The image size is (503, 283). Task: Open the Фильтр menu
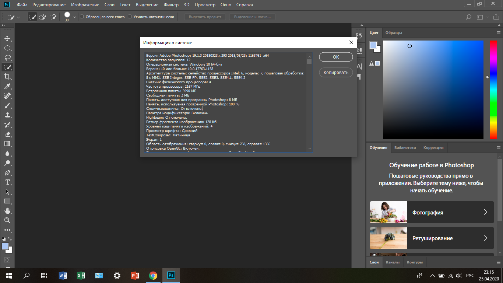pyautogui.click(x=171, y=5)
